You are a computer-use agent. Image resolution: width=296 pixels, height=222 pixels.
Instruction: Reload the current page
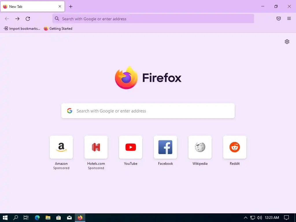28,19
